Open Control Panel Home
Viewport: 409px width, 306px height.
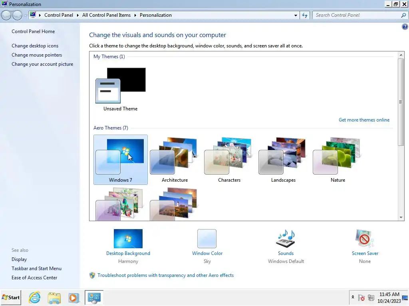[33, 31]
